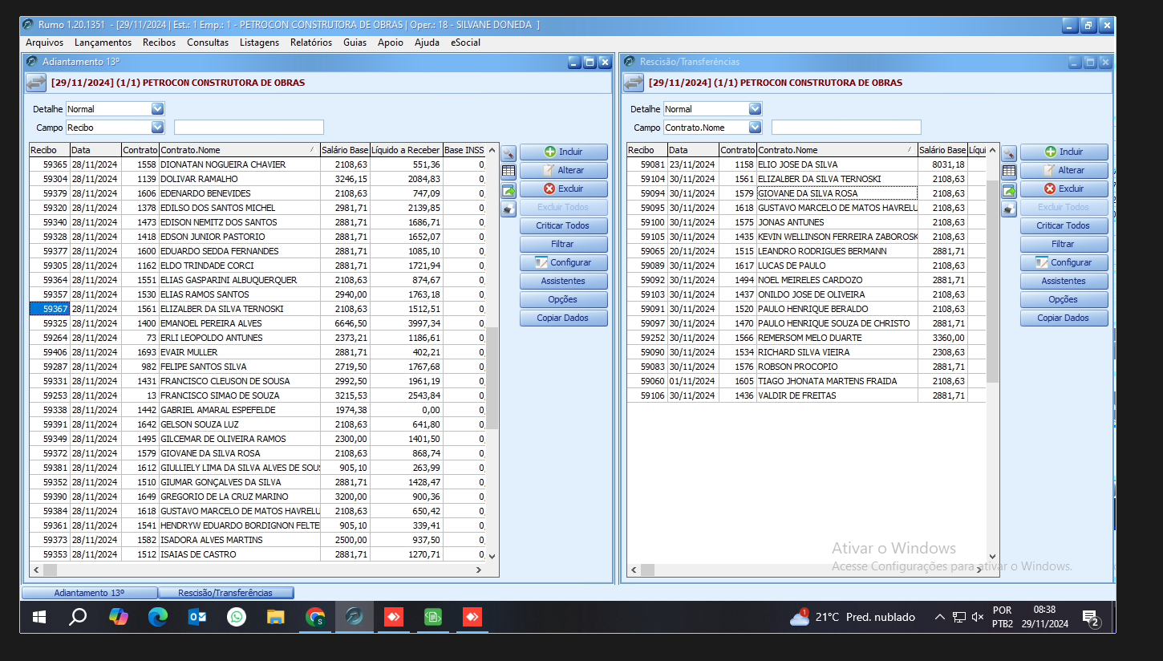This screenshot has width=1163, height=661.
Task: Open Windows taskbar search
Action: (x=78, y=617)
